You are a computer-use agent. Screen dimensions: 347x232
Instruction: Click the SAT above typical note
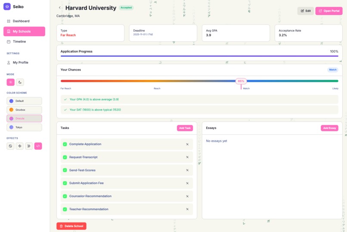[x=199, y=110]
